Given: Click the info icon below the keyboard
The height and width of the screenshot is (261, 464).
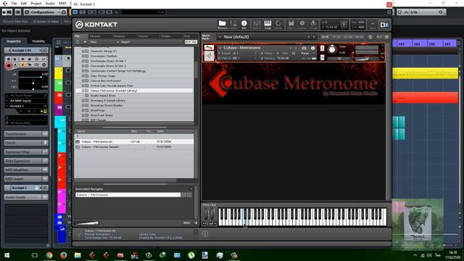Looking at the screenshot, I should [x=205, y=234].
